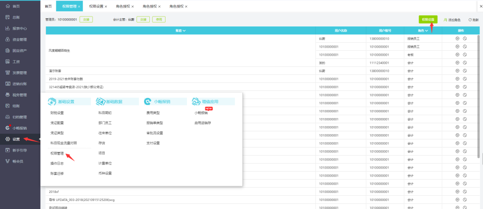Image resolution: width=483 pixels, height=209 pixels.
Task: Open 总账 from the sidebar
Action: point(16,17)
